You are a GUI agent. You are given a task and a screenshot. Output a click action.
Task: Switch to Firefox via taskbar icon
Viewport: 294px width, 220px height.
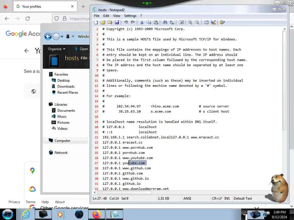click(x=96, y=214)
